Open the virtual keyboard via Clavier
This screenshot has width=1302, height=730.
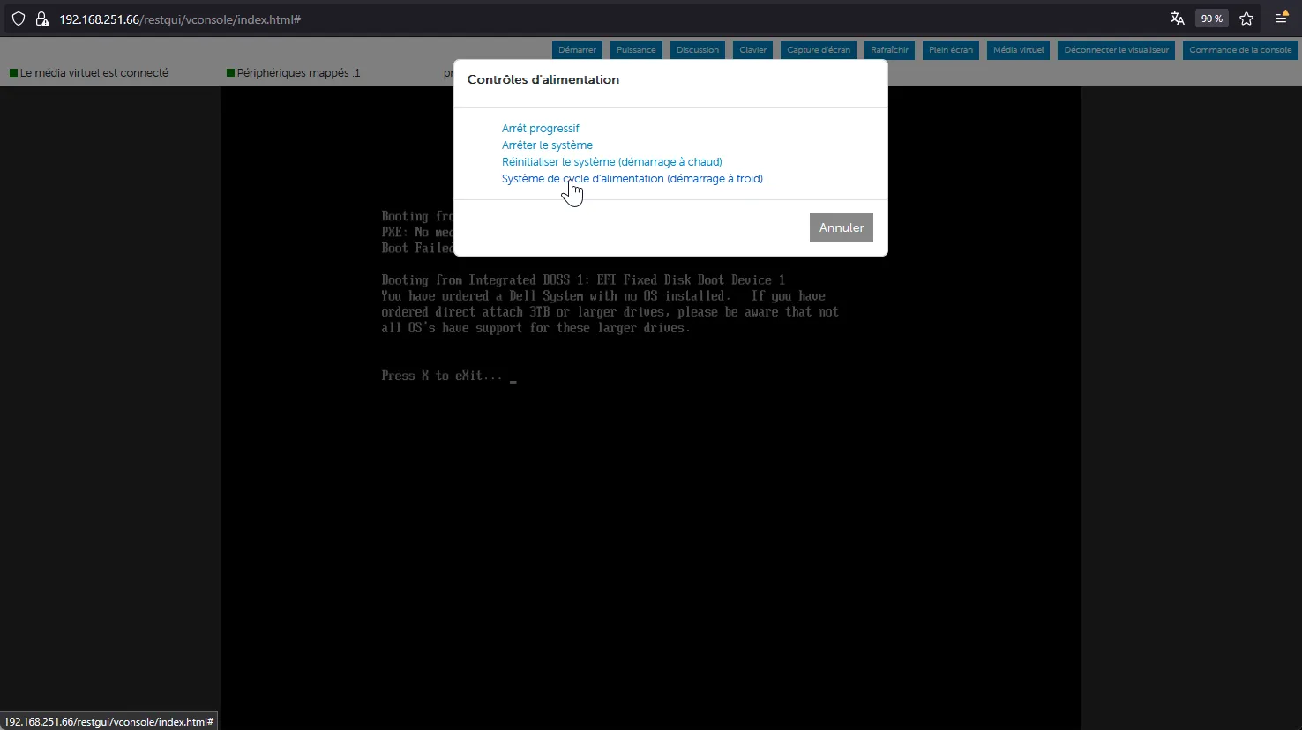pos(752,50)
